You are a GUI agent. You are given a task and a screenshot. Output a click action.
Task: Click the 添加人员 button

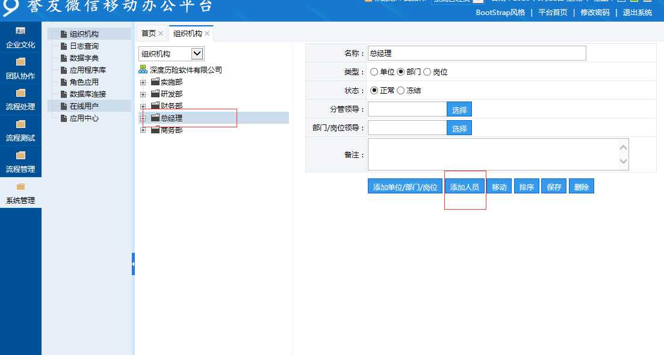click(465, 186)
